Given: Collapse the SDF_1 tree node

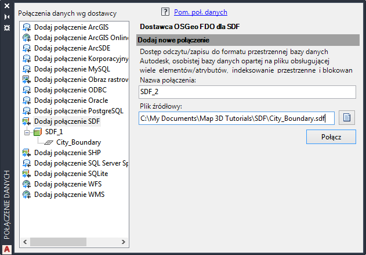Looking at the screenshot, I should [x=27, y=132].
